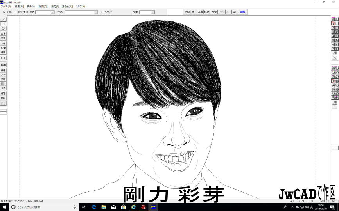Screen dimensions: 339x211
Task: Open Mail app from taskbar
Action: (x=113, y=207)
